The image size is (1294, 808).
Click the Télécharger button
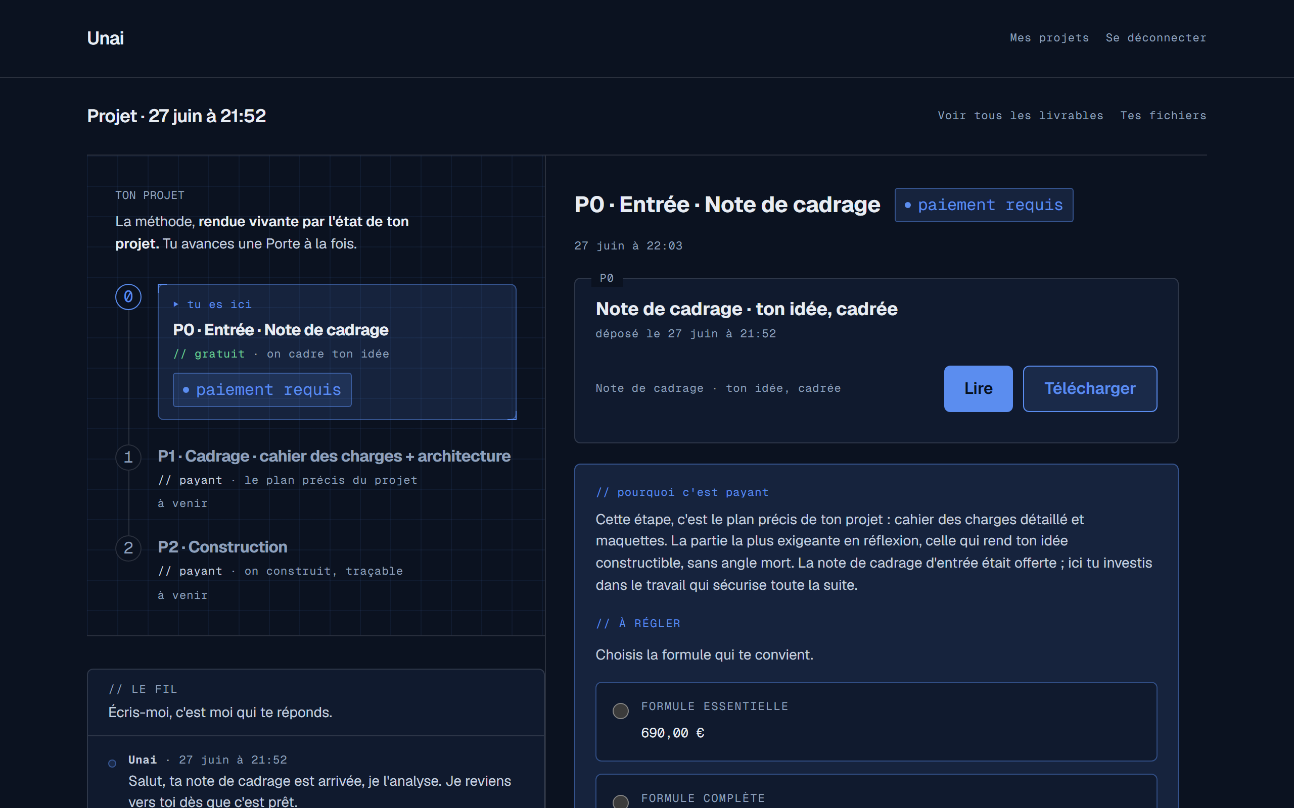pos(1090,388)
